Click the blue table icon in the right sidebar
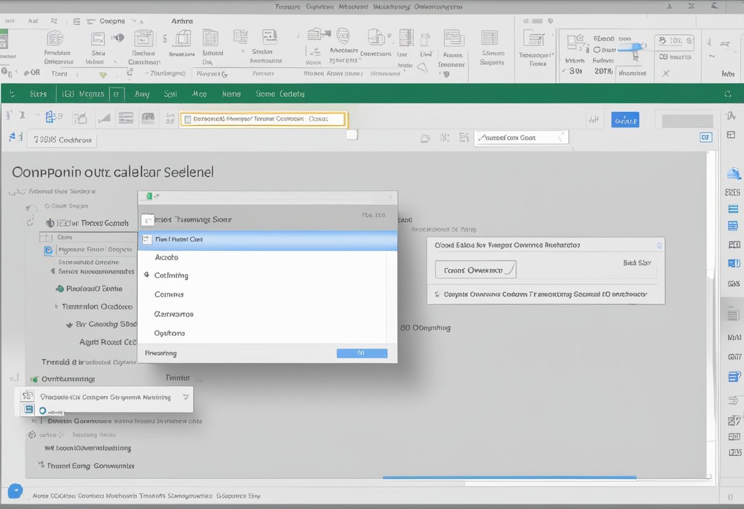The image size is (744, 509). 733,226
